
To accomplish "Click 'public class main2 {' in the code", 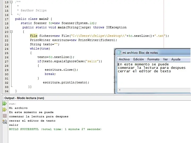I will tap(34, 19).
